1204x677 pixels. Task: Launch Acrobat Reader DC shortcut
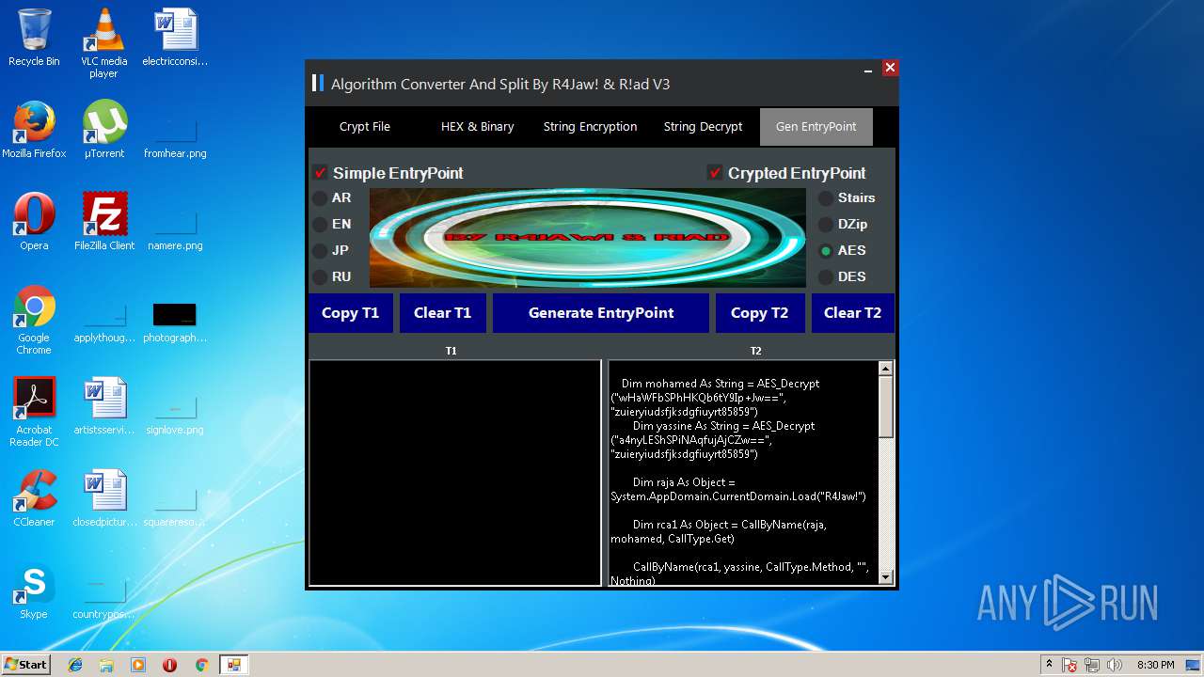point(34,412)
